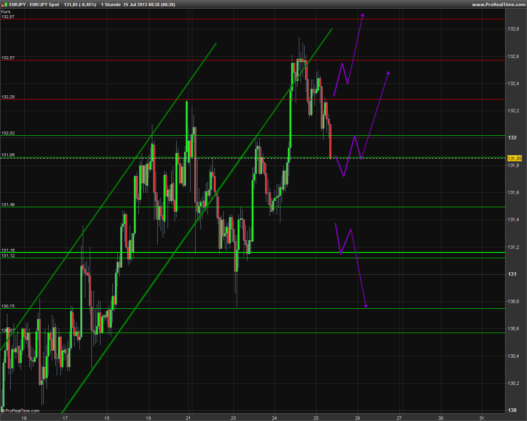
Task: Click date 27 on the time axis
Action: pos(399,418)
